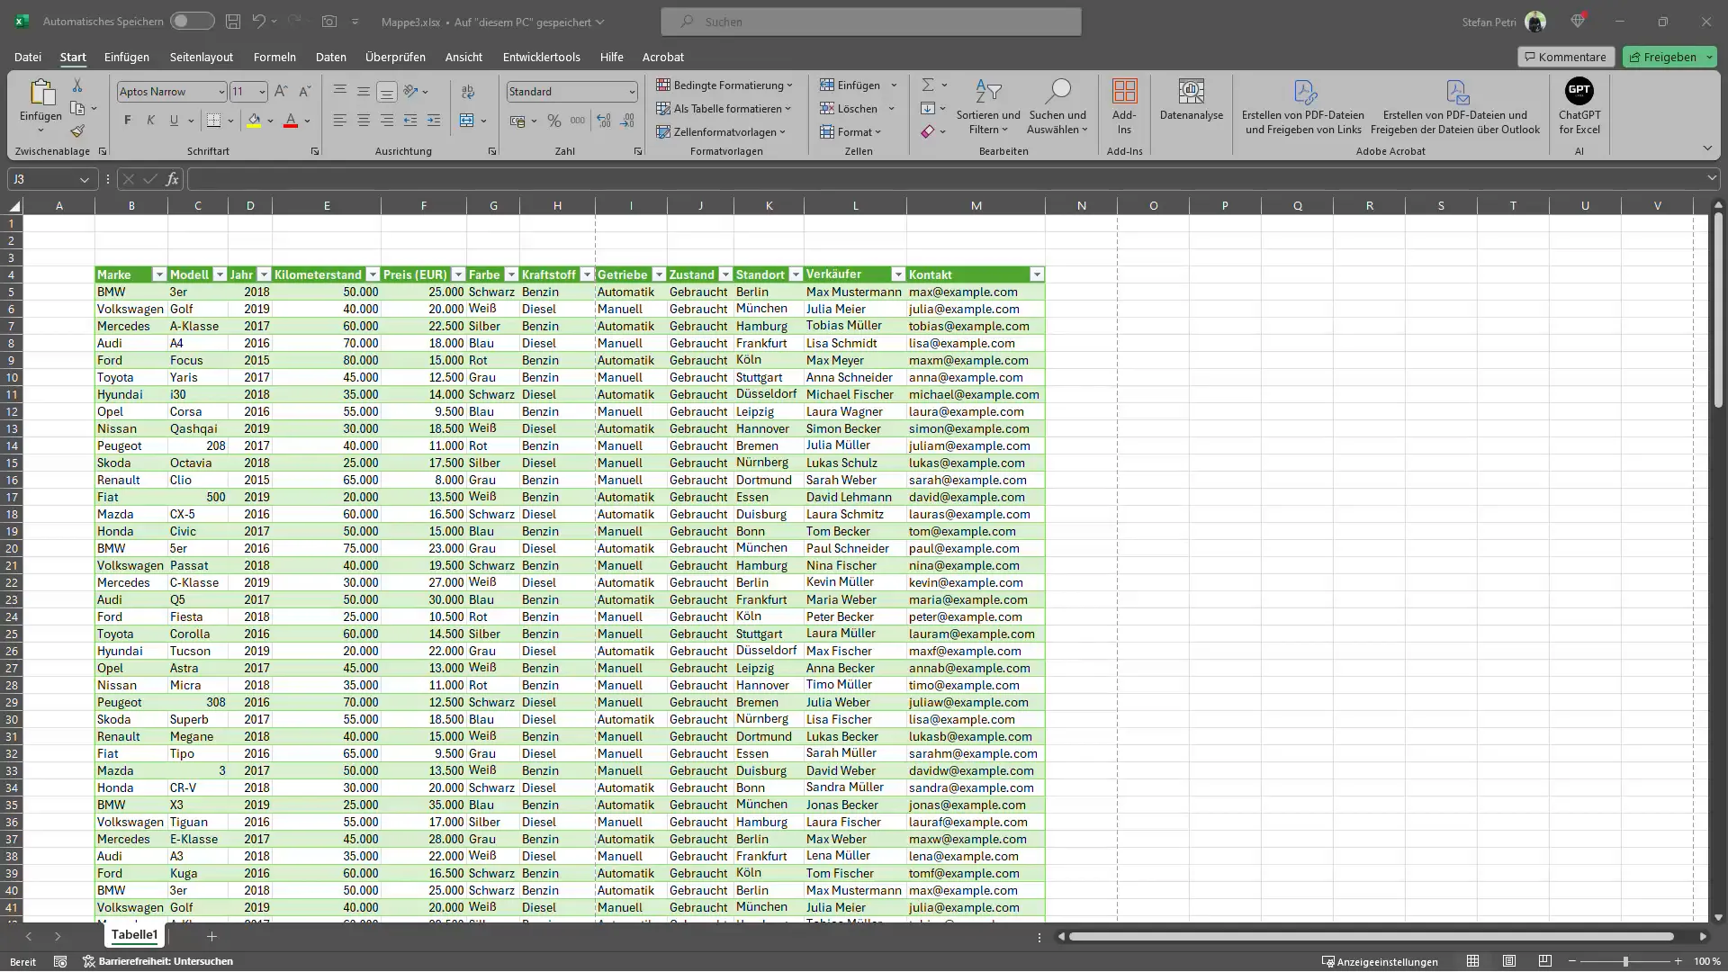Image resolution: width=1728 pixels, height=972 pixels.
Task: Click the Start ribbon tab
Action: (72, 56)
